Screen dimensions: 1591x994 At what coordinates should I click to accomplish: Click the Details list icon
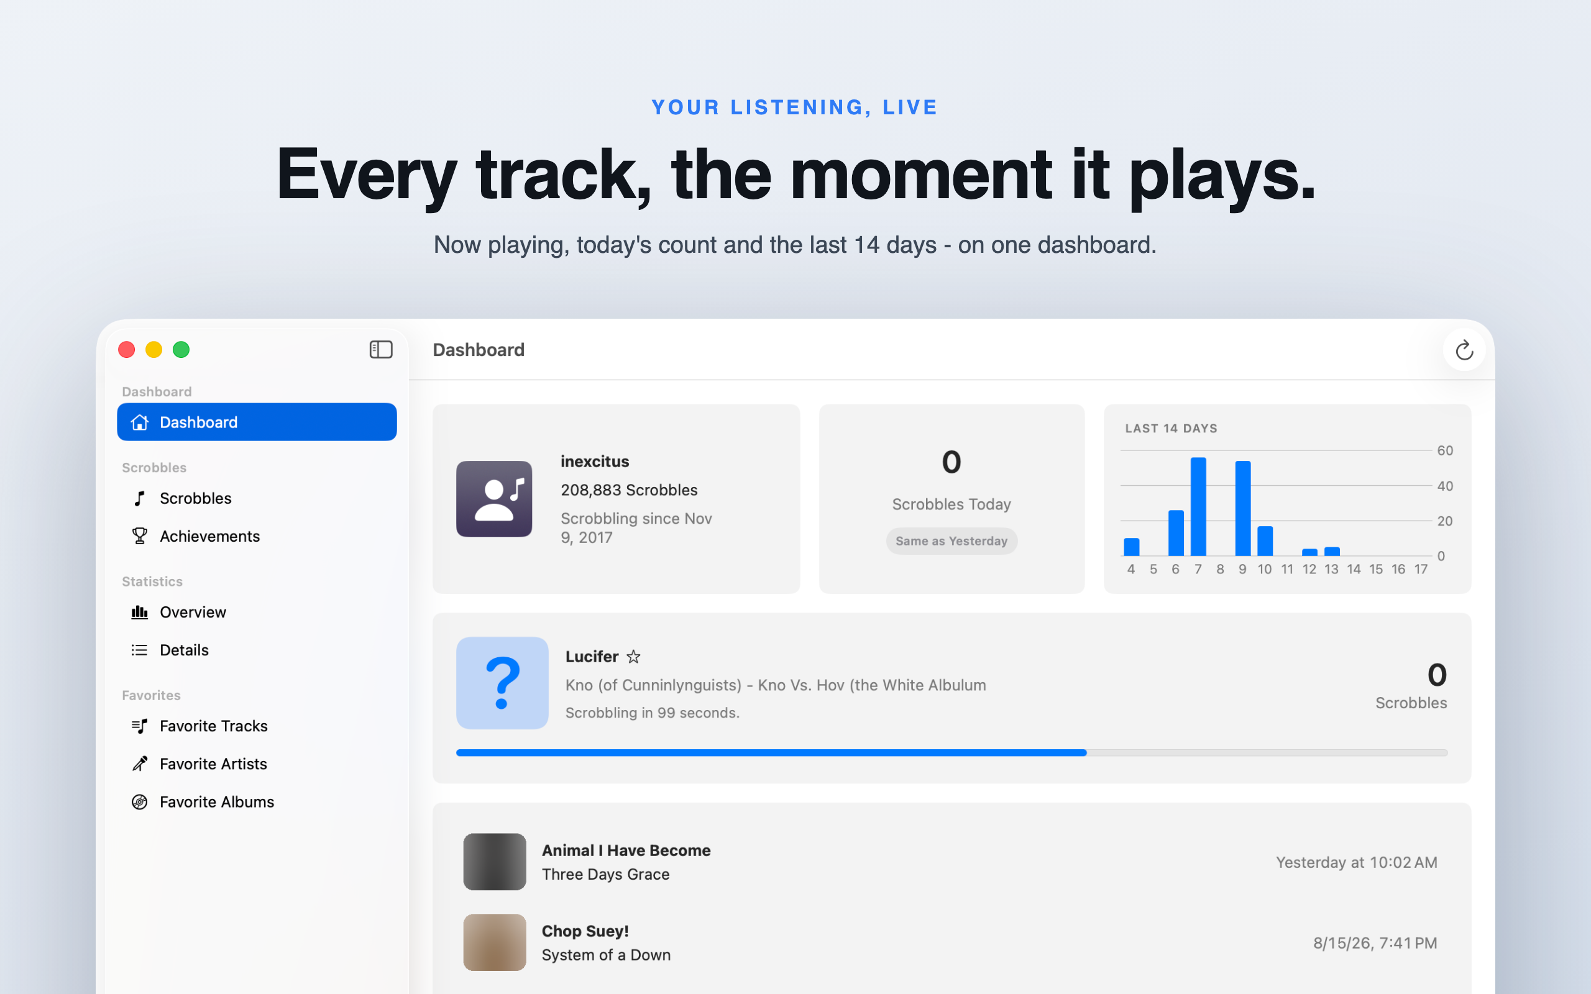pos(139,650)
